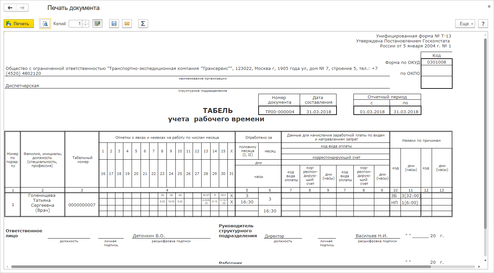Increase the number of copies with up arrow
This screenshot has width=494, height=273.
86,22
